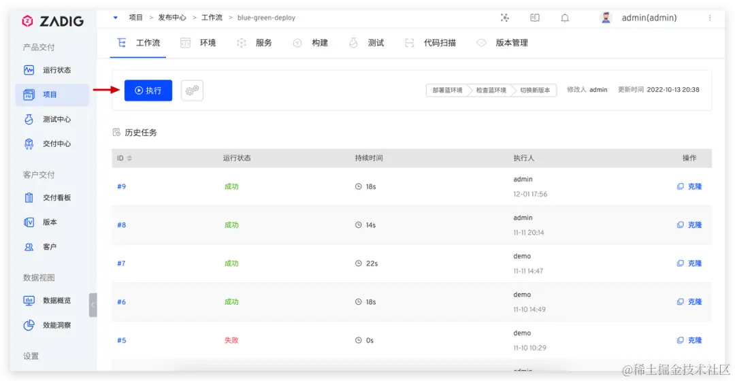Click the 2022-10-13 20:38 update time
This screenshot has width=735, height=381.
[673, 90]
